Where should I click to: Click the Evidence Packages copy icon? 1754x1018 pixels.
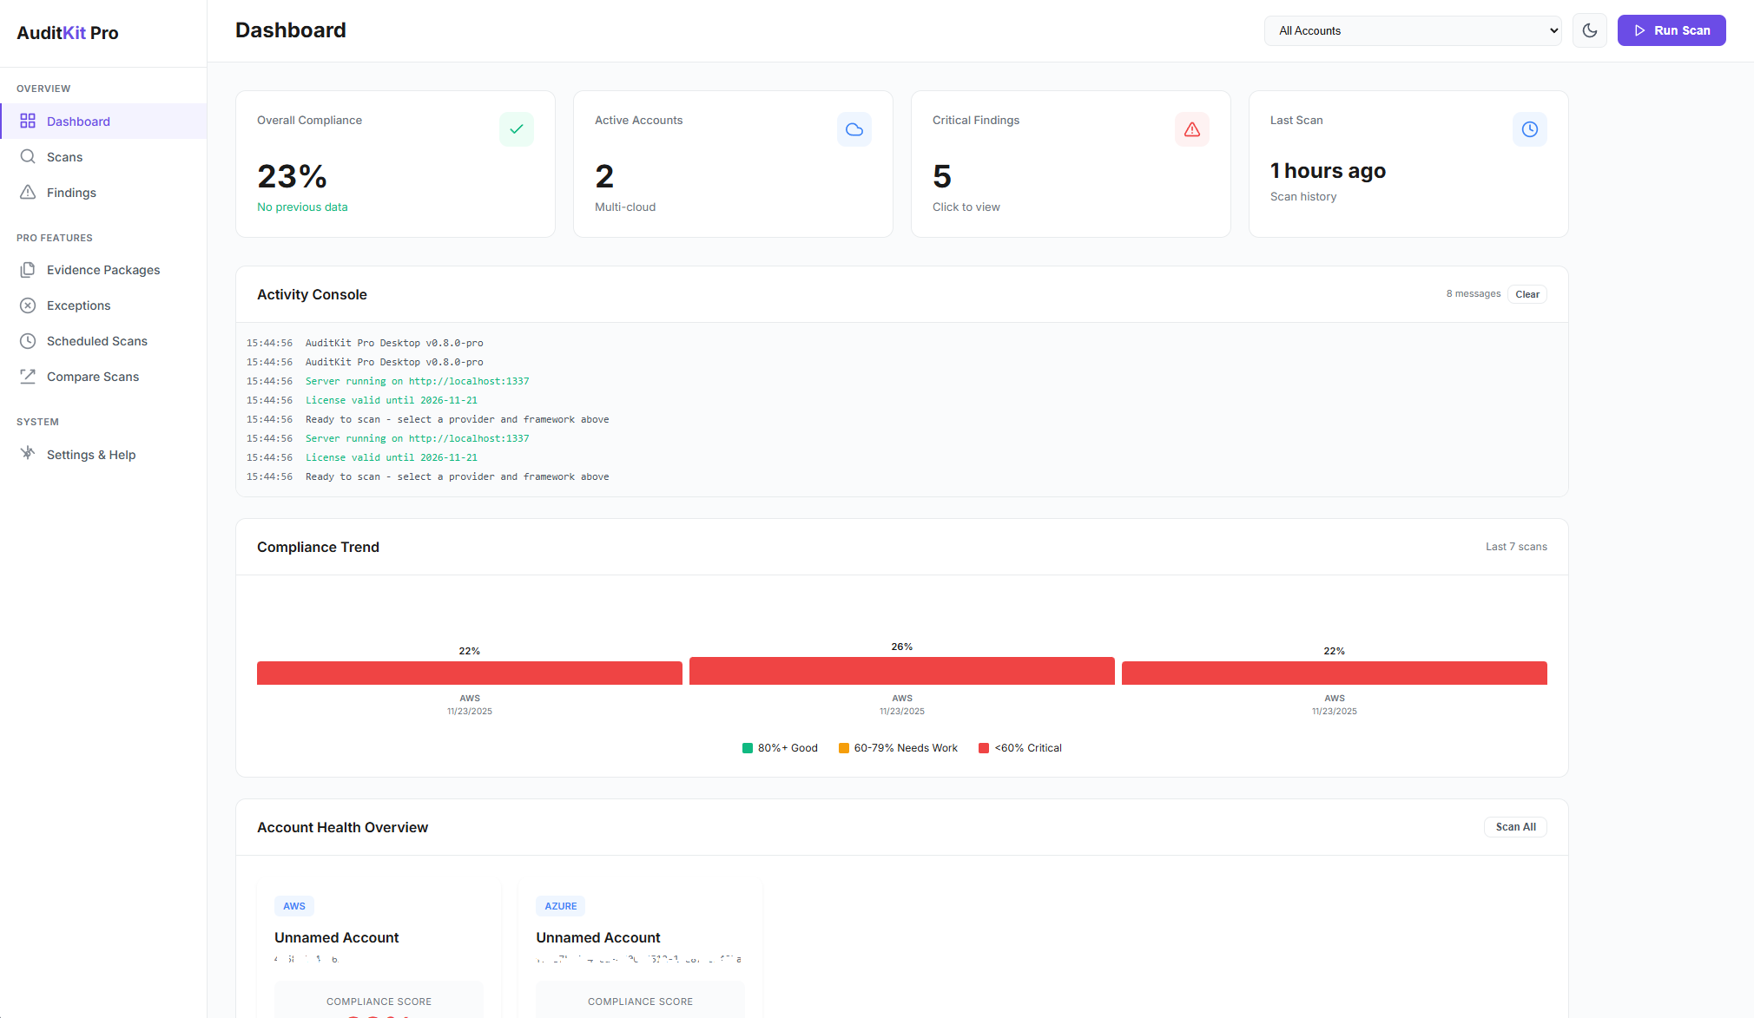click(x=28, y=270)
